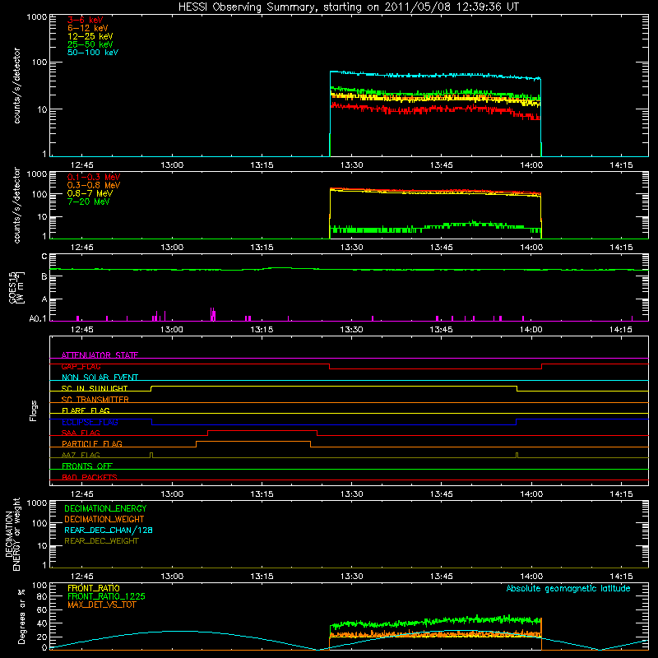Click the 0.1-0.3 MeV legend label
The image size is (658, 658).
pos(94,177)
